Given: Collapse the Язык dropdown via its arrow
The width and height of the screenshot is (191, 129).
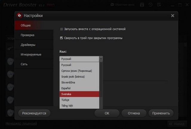Looking at the screenshot, I should click(101, 59).
